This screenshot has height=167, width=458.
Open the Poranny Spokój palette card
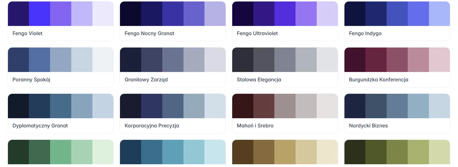pyautogui.click(x=61, y=79)
